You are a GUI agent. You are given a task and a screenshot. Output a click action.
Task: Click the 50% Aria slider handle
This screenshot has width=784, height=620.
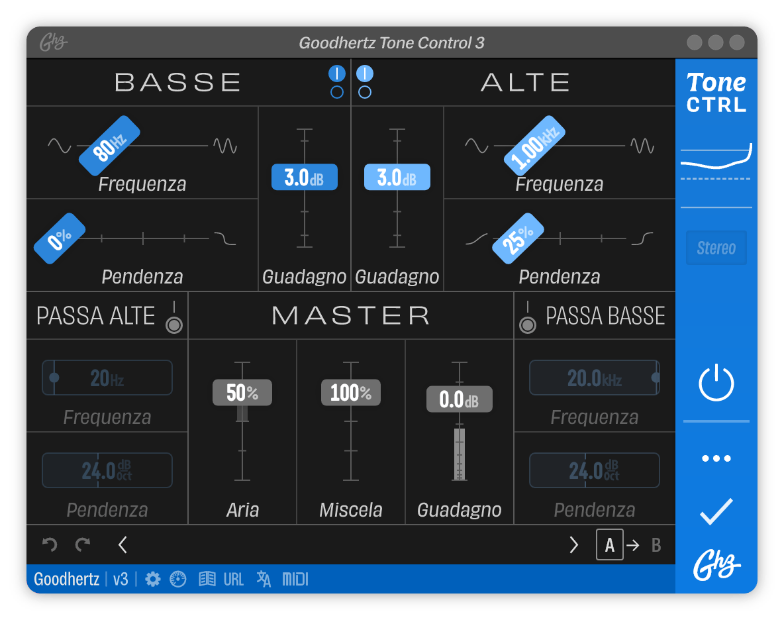(x=242, y=393)
